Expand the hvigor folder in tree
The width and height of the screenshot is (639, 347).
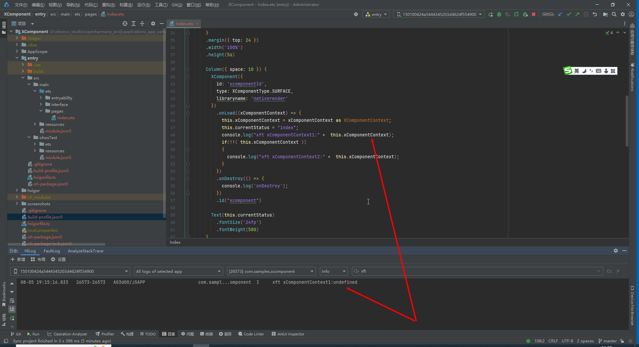17,190
